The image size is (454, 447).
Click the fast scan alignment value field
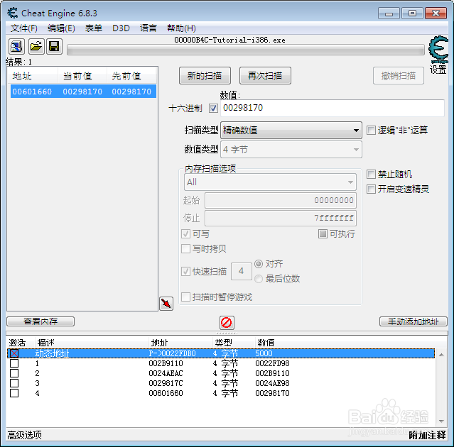point(241,271)
